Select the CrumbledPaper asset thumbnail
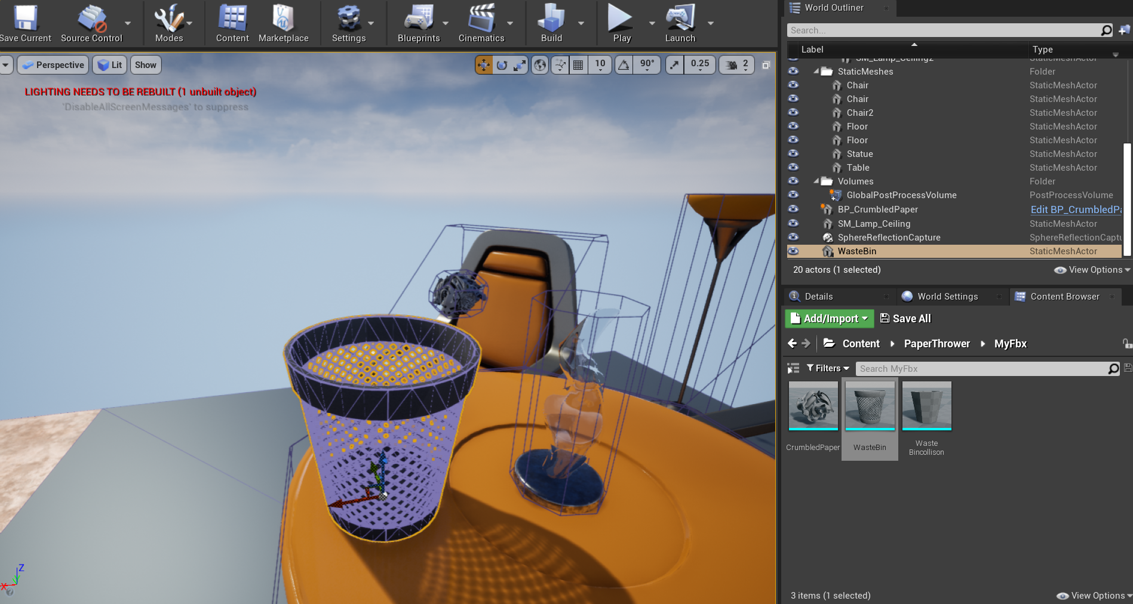Viewport: 1133px width, 604px height. (813, 406)
